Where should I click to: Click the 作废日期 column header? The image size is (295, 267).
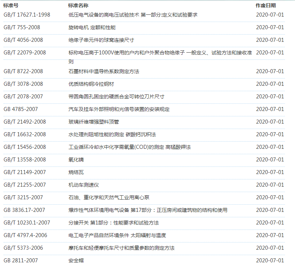266,5
